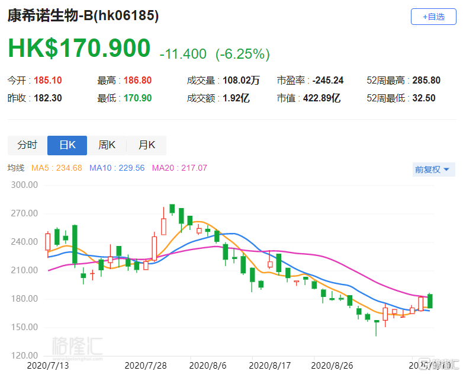Select the 日K daily chart tab
Image resolution: width=463 pixels, height=374 pixels.
pos(67,145)
